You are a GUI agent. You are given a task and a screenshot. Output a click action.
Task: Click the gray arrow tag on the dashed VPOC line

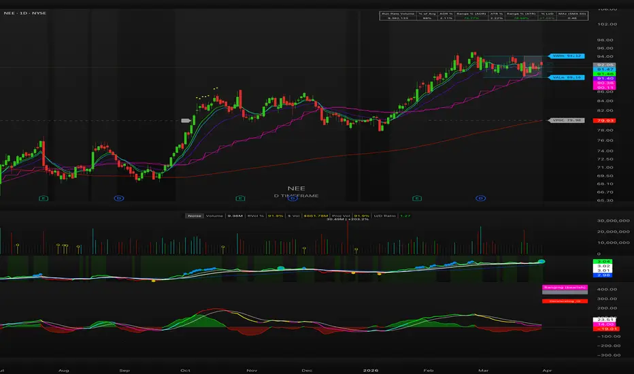pos(186,120)
